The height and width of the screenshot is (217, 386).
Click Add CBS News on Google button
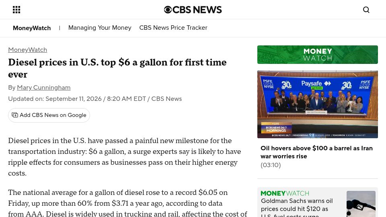49,115
